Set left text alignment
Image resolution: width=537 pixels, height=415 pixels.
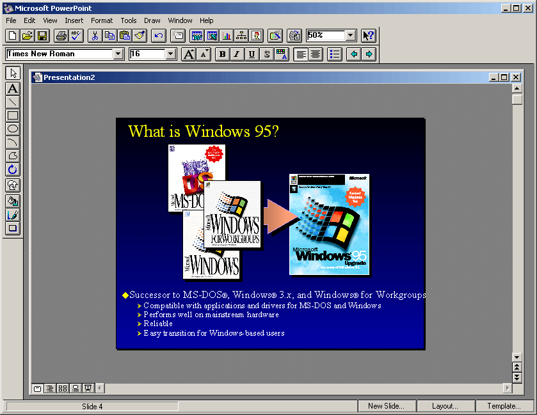[x=301, y=54]
